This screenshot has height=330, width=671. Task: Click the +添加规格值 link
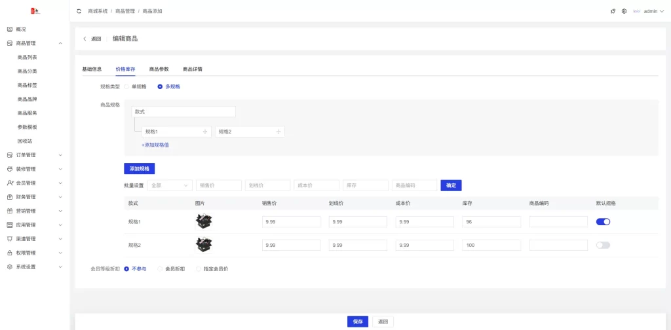155,145
